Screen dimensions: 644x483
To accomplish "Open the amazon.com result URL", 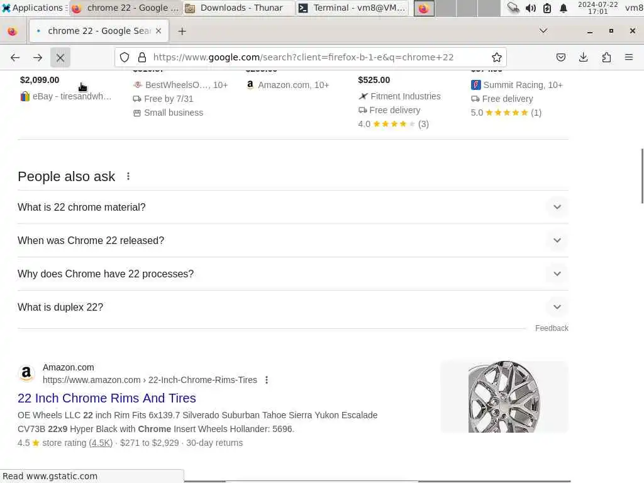I will [x=150, y=380].
